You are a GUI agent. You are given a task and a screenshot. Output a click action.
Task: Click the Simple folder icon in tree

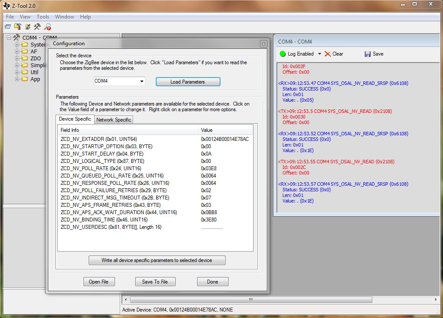pyautogui.click(x=25, y=65)
